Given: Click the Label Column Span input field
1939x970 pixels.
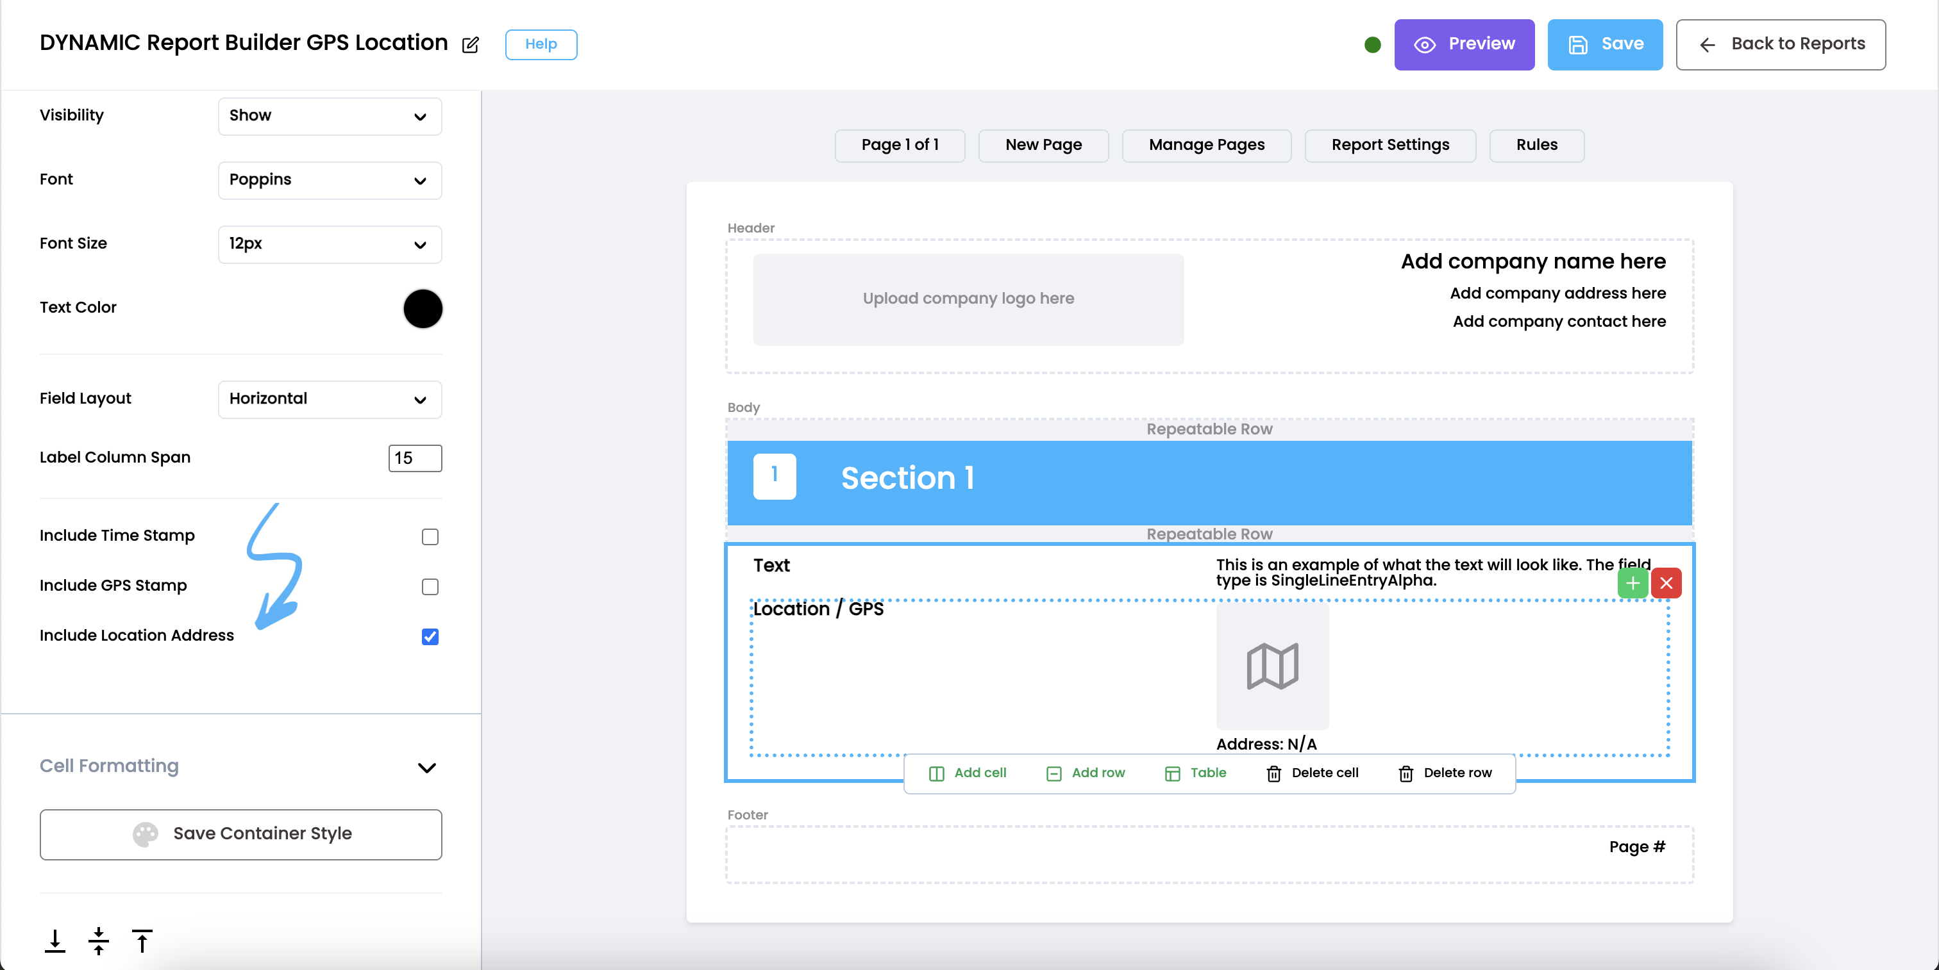Looking at the screenshot, I should [x=414, y=458].
